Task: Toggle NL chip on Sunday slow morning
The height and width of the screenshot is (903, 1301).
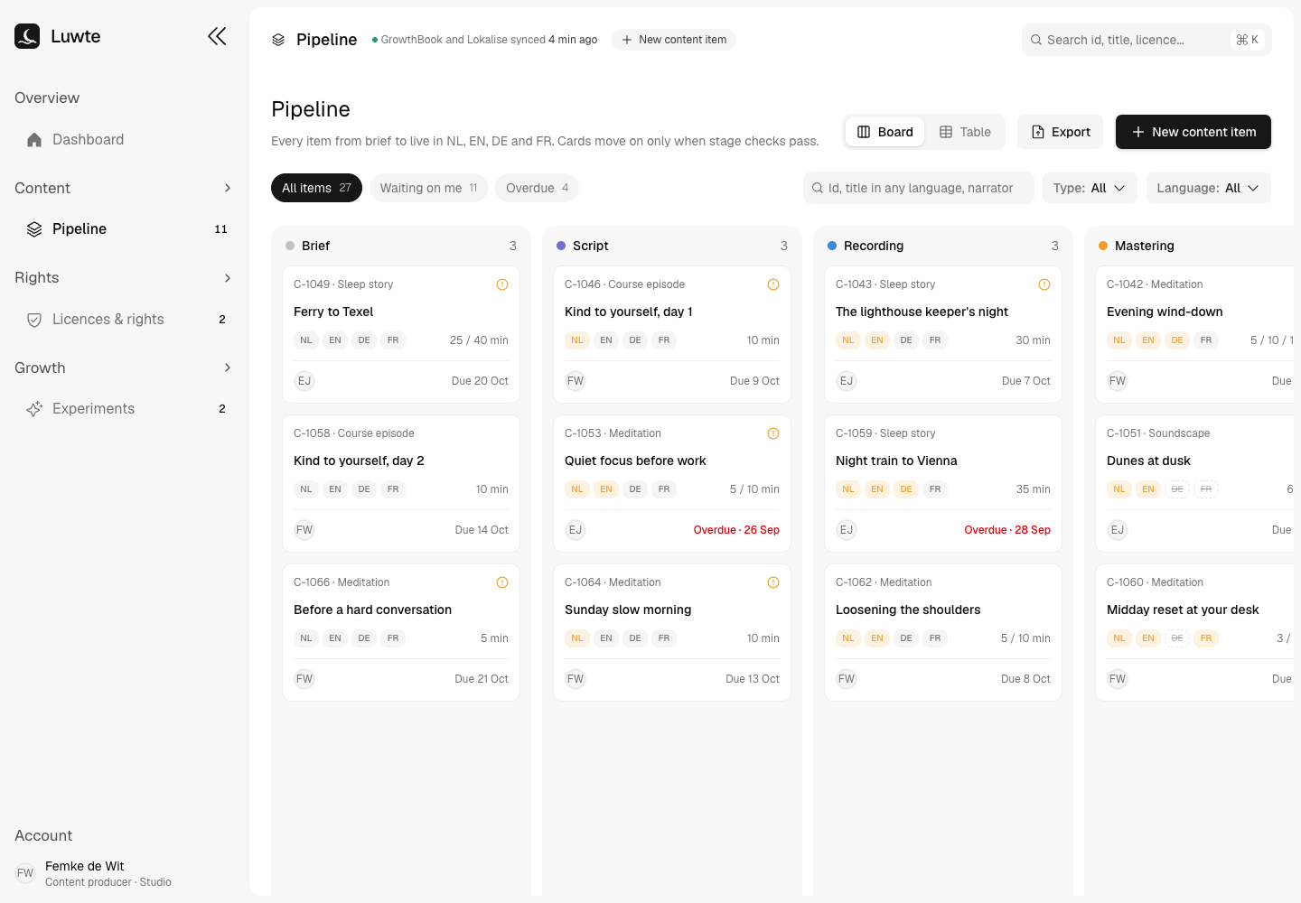Action: pyautogui.click(x=577, y=638)
